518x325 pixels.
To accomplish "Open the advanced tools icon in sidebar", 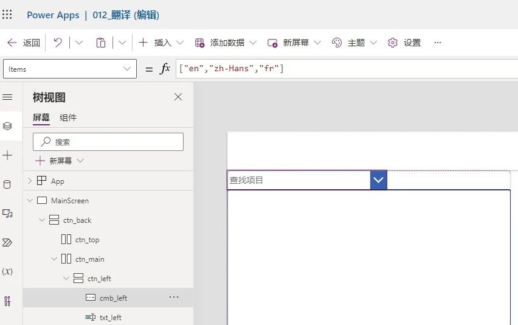I will point(7,301).
